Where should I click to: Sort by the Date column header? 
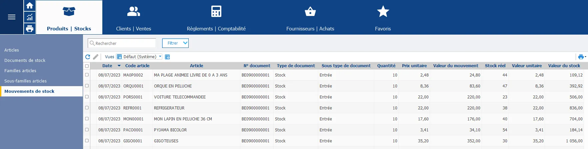pyautogui.click(x=107, y=66)
